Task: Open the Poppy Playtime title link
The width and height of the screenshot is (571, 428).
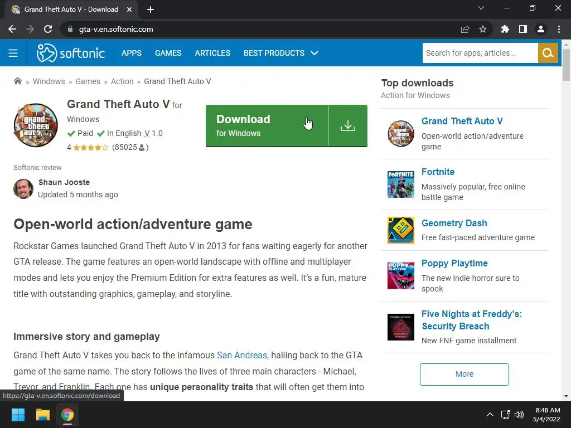Action: (x=454, y=263)
